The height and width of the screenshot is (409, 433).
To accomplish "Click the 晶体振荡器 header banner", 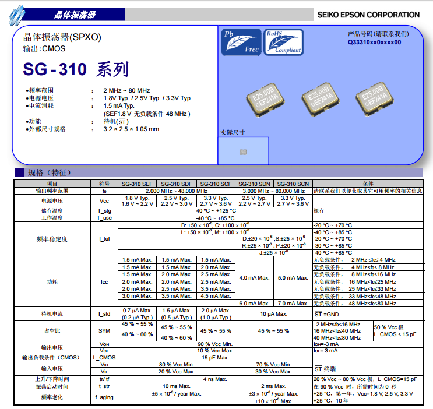I will click(x=75, y=15).
